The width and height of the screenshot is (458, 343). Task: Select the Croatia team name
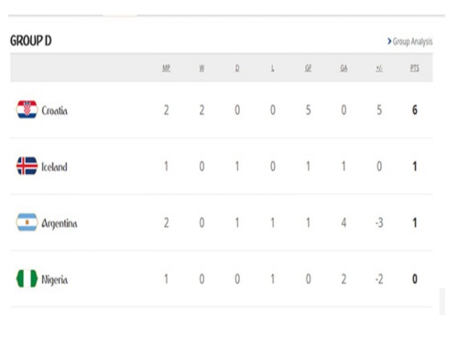(55, 111)
